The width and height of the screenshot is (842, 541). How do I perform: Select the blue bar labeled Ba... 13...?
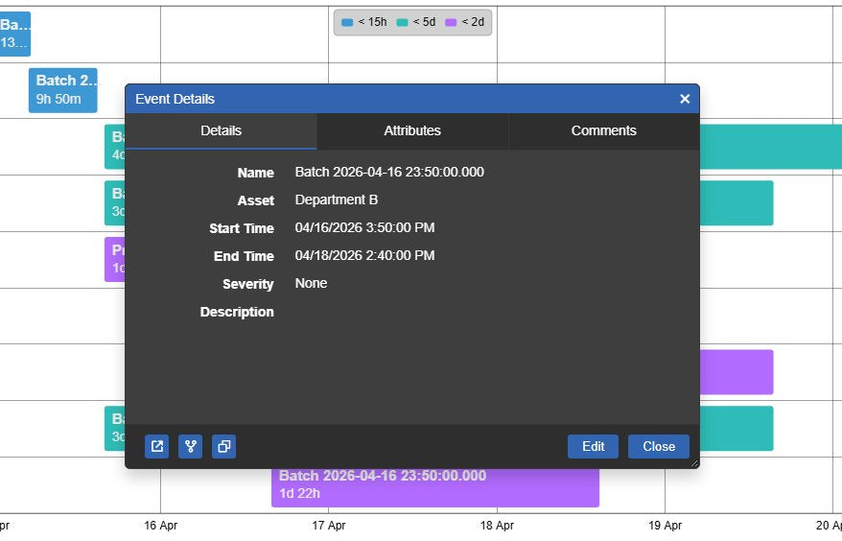(x=15, y=34)
